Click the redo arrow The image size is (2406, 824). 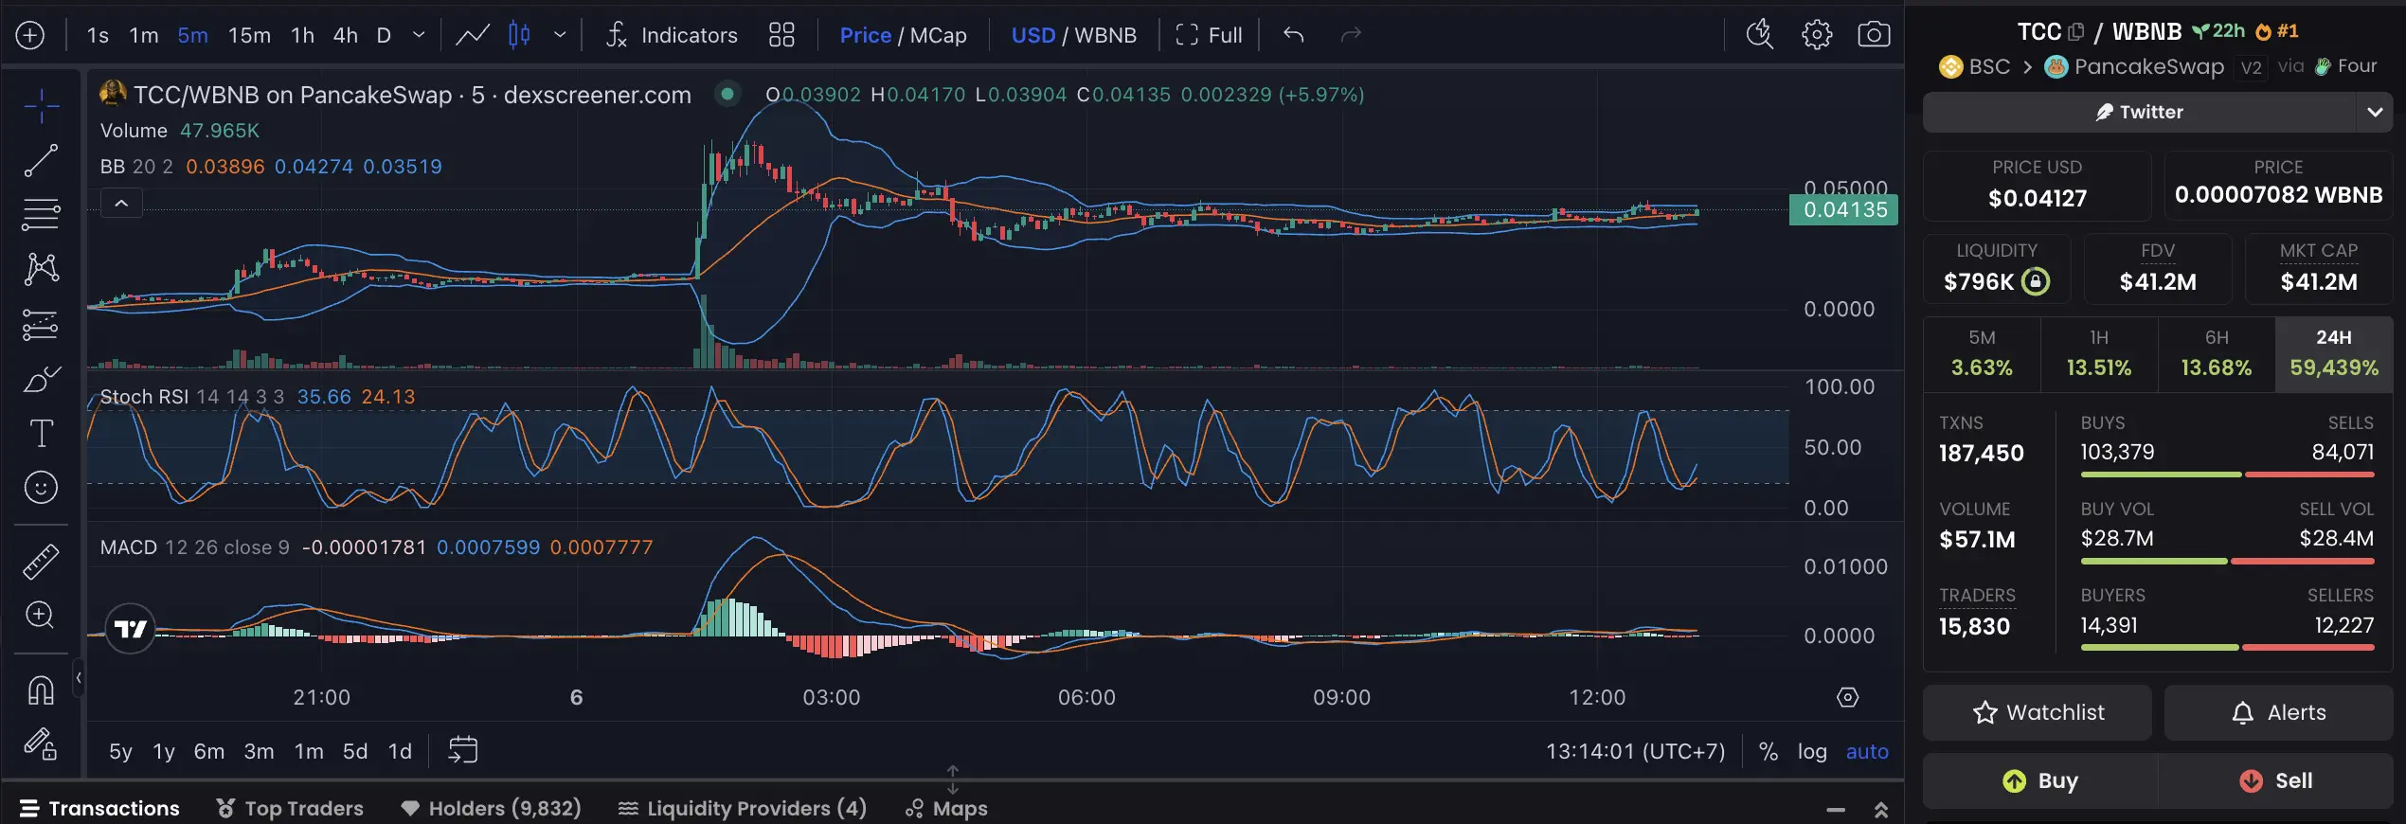[1351, 35]
